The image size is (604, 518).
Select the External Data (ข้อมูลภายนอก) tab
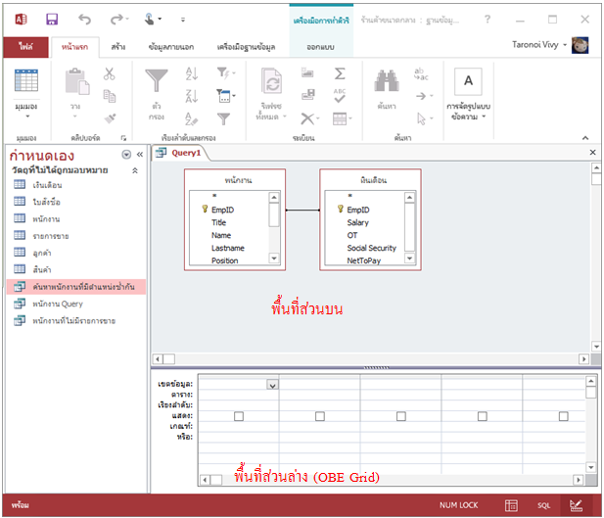[171, 47]
